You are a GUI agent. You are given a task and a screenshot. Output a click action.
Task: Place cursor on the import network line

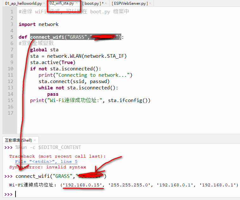click(x=39, y=24)
